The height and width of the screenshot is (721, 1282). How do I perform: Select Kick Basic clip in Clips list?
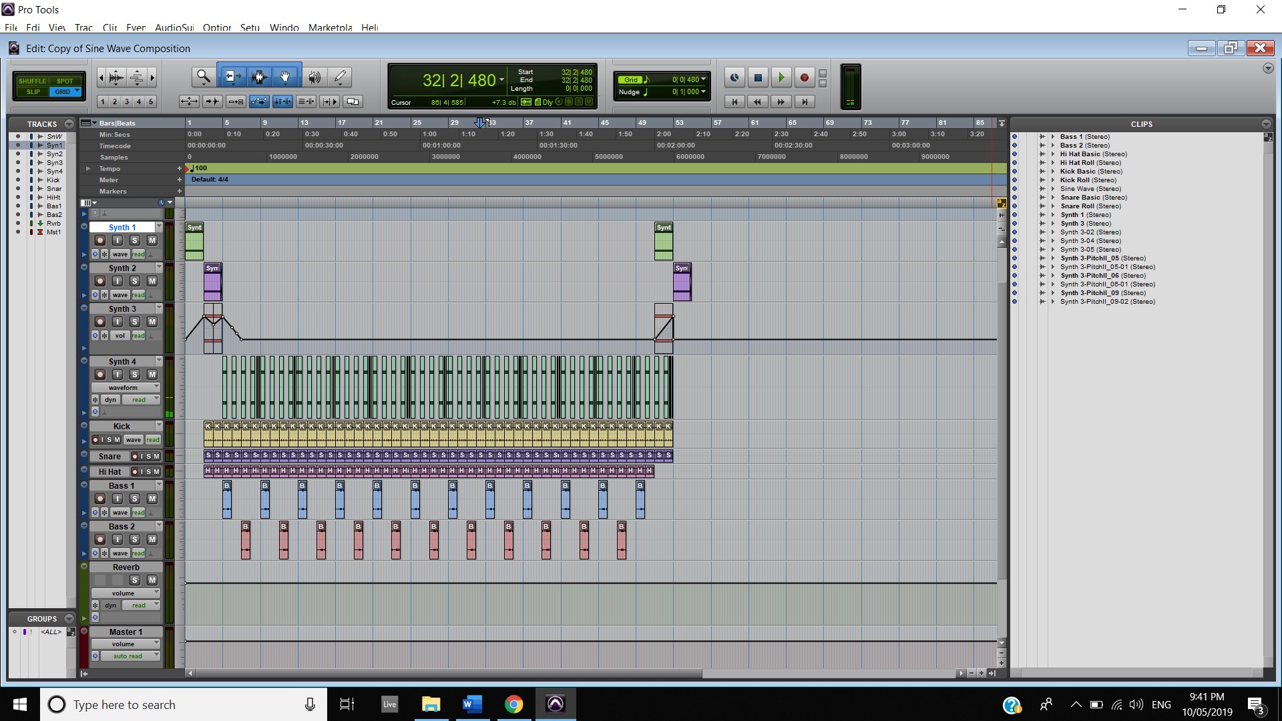click(x=1077, y=172)
